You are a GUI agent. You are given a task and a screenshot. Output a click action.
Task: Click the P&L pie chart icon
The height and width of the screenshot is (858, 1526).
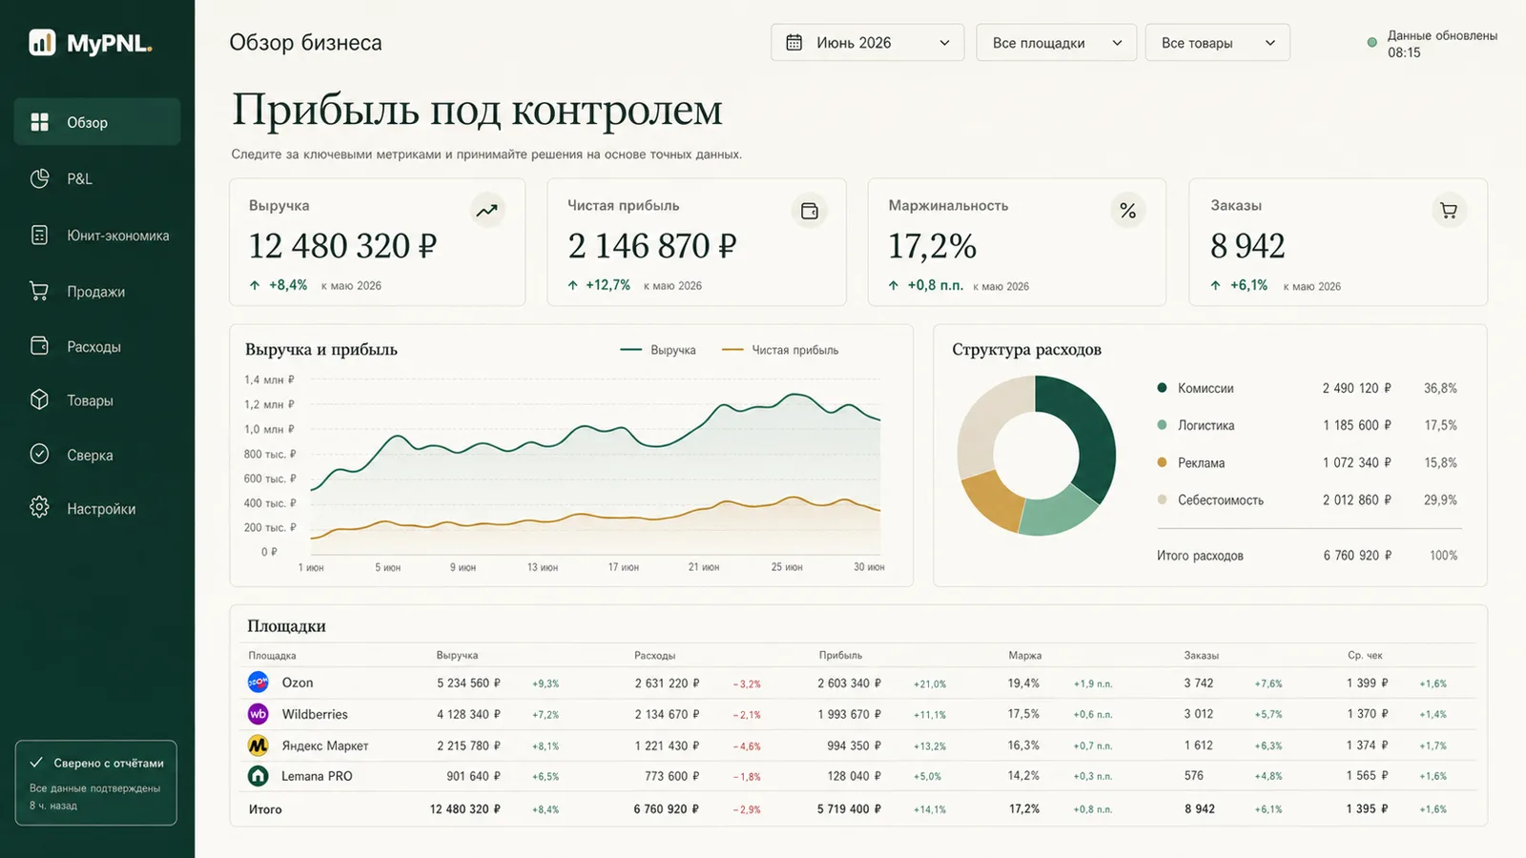pyautogui.click(x=39, y=178)
